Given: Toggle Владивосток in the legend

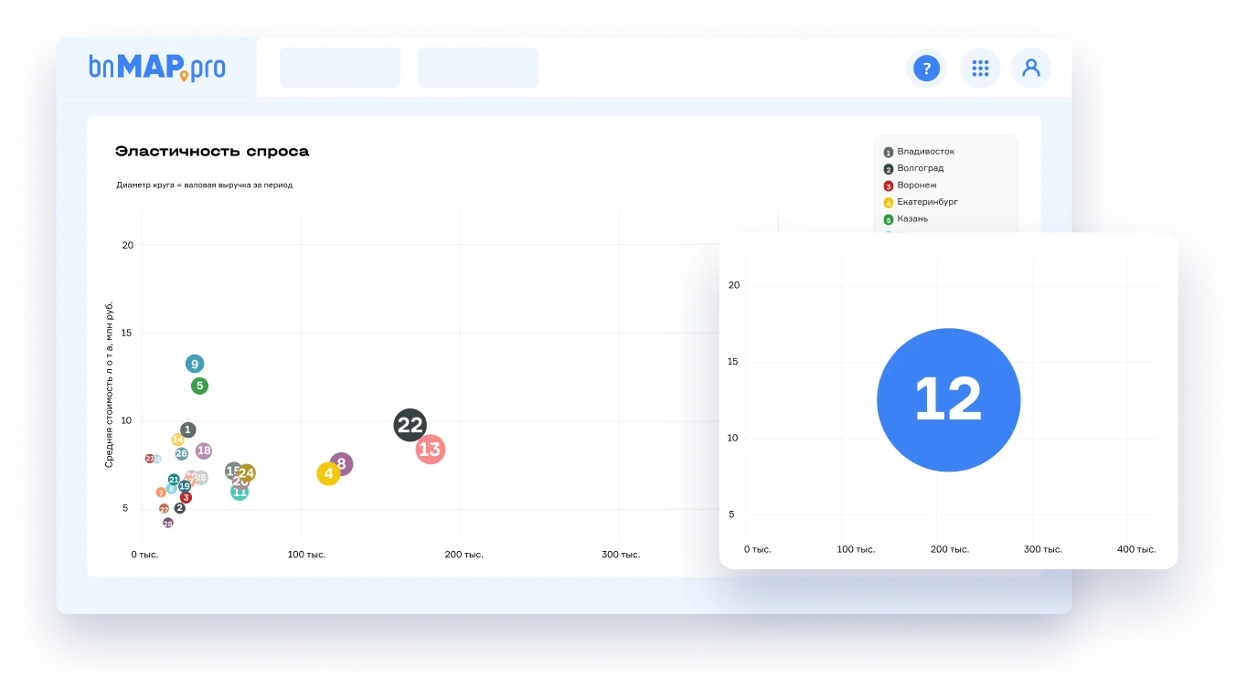Looking at the screenshot, I should (925, 152).
